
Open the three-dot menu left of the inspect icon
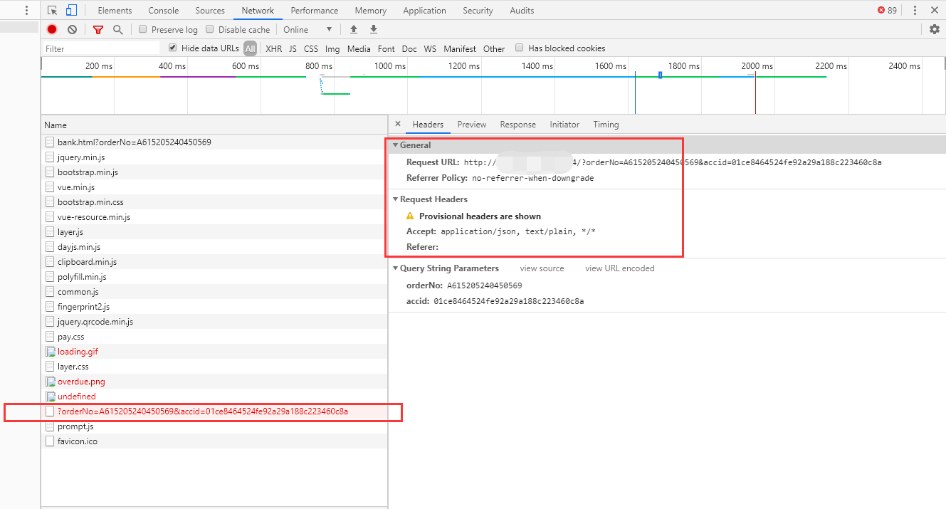tap(26, 10)
